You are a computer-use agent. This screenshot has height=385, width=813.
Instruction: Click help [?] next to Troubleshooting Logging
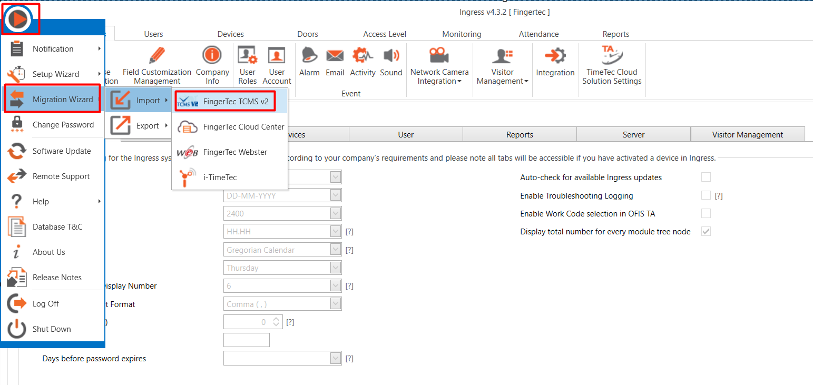click(x=719, y=196)
